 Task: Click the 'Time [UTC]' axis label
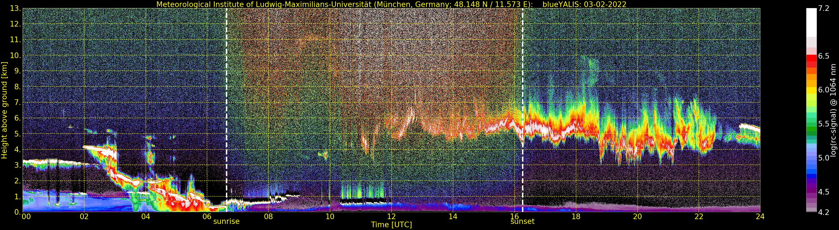pos(391,224)
